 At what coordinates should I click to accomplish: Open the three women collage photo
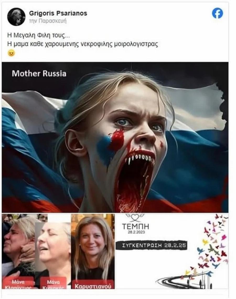coord(58,251)
